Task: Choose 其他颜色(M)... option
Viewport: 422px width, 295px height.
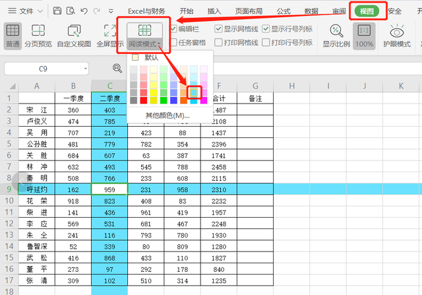Action: click(167, 115)
